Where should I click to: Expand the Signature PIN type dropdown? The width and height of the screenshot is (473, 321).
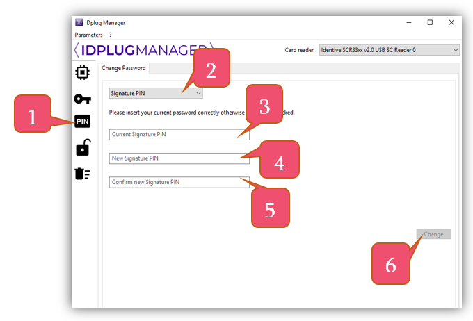tap(156, 93)
